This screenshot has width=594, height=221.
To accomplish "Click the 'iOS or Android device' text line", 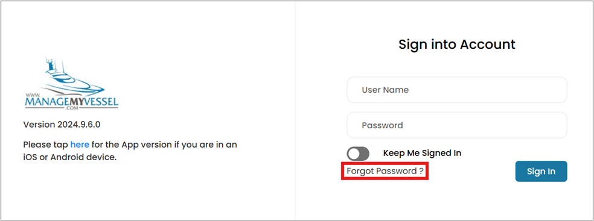I will point(69,157).
